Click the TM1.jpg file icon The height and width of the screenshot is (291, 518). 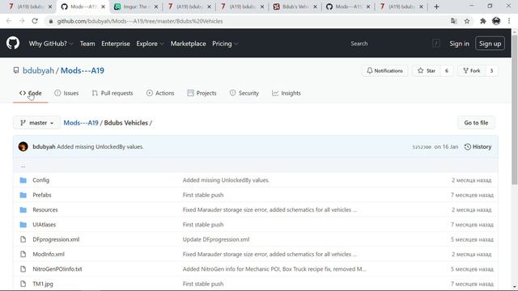click(23, 284)
